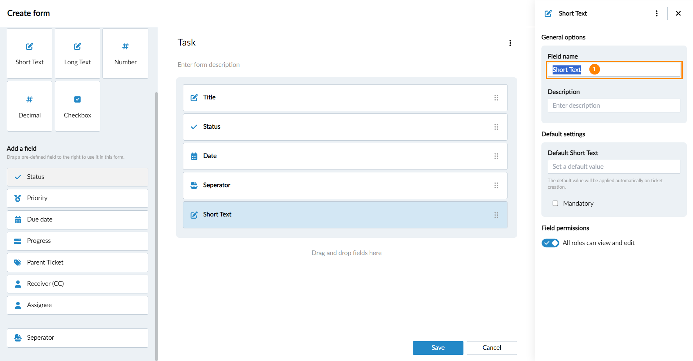The height and width of the screenshot is (361, 693).
Task: Open Short Text panel three-dot menu
Action: coord(657,13)
